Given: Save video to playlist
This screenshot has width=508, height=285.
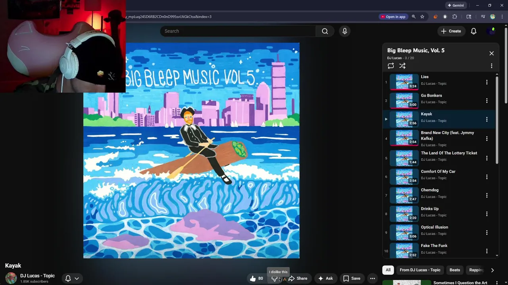Looking at the screenshot, I should click(352, 278).
